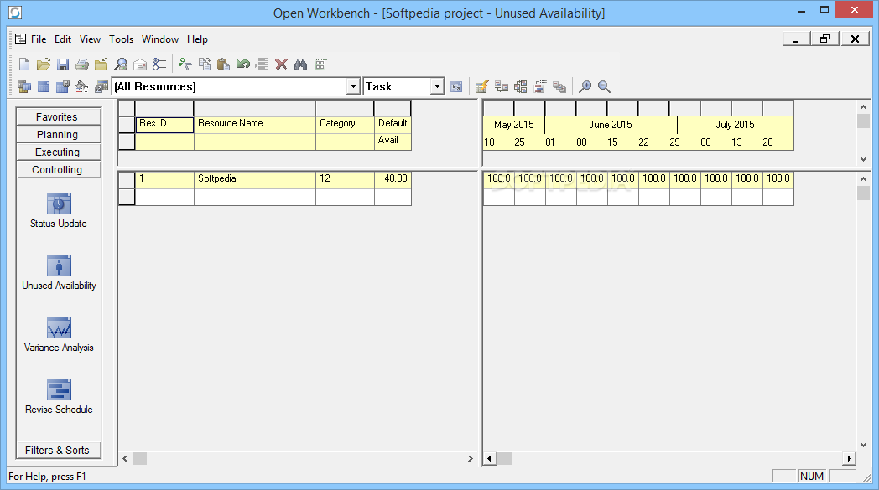Screen dimensions: 879x490
Task: Open the print preview icon
Action: click(121, 64)
